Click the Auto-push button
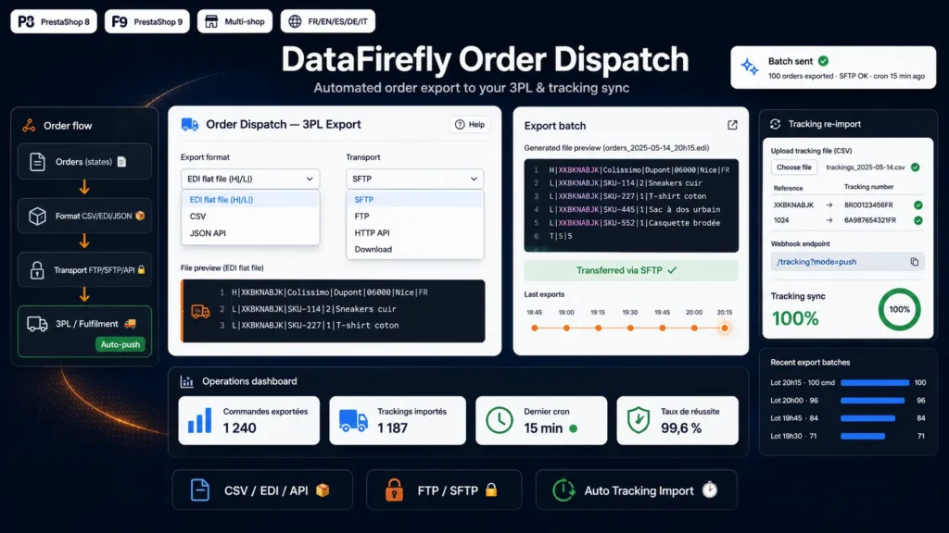Image resolution: width=949 pixels, height=533 pixels. [x=120, y=344]
